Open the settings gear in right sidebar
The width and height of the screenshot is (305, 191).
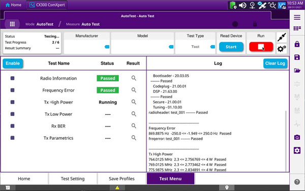297,150
